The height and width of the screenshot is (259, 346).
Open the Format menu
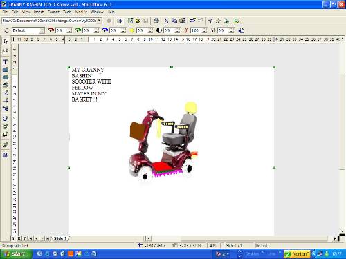click(53, 12)
